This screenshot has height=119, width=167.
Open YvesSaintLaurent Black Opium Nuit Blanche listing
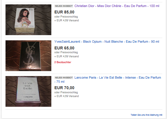click(107, 42)
